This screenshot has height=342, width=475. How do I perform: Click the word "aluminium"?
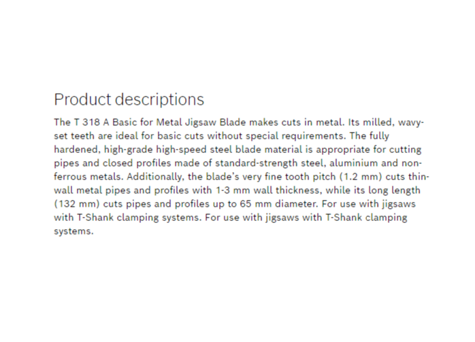point(353,163)
